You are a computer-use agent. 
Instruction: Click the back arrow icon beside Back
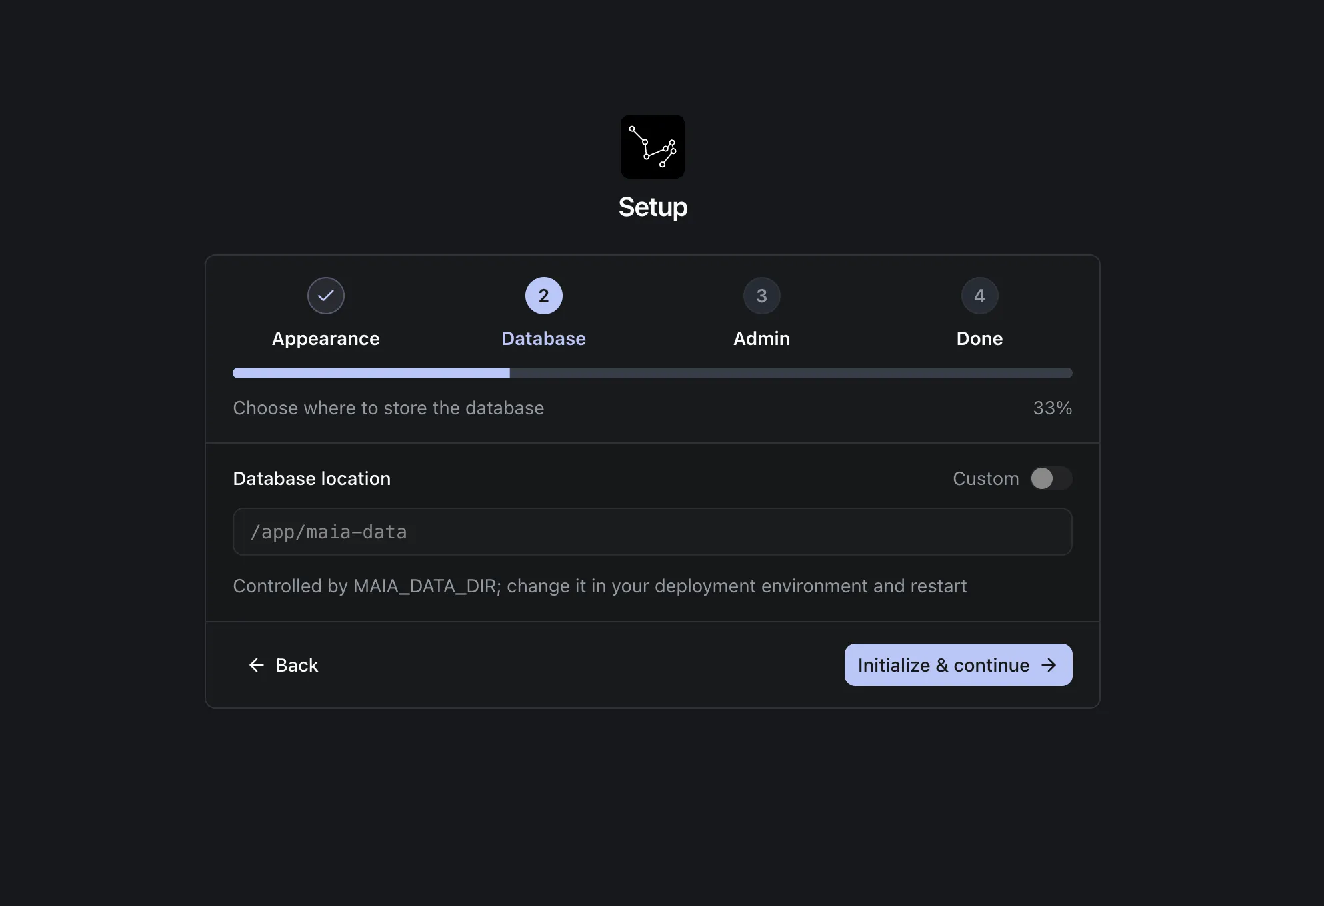coord(257,664)
